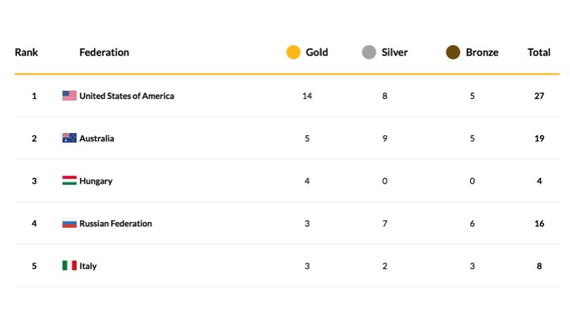Viewport: 570px width, 325px height.
Task: Select Russian Federation's total of 16
Action: 539,223
